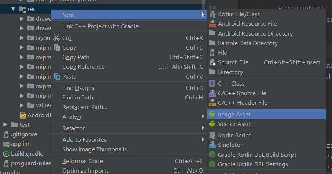Click the Kotlin Script icon
Image resolution: width=332 pixels, height=174 pixels.
213,135
